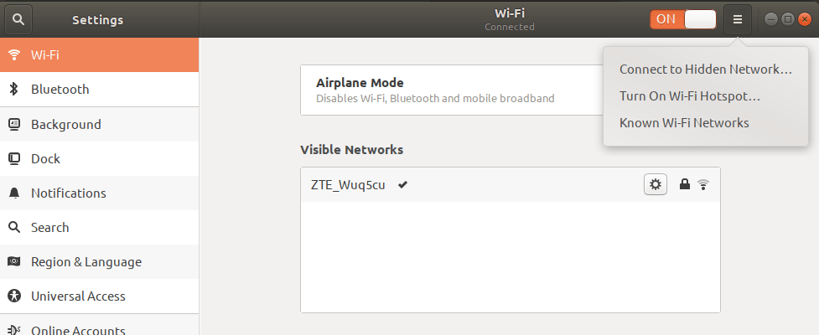
Task: Go to the Dock settings panel
Action: click(99, 158)
